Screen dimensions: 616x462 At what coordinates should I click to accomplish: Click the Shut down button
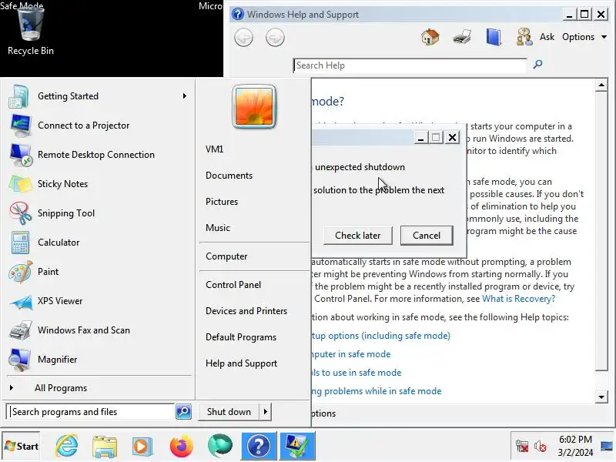point(229,412)
